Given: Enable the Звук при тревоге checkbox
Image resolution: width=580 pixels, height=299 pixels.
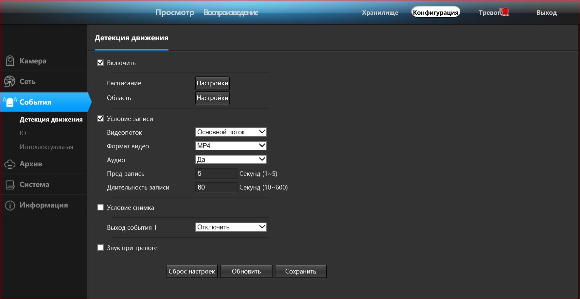Looking at the screenshot, I should (x=100, y=247).
